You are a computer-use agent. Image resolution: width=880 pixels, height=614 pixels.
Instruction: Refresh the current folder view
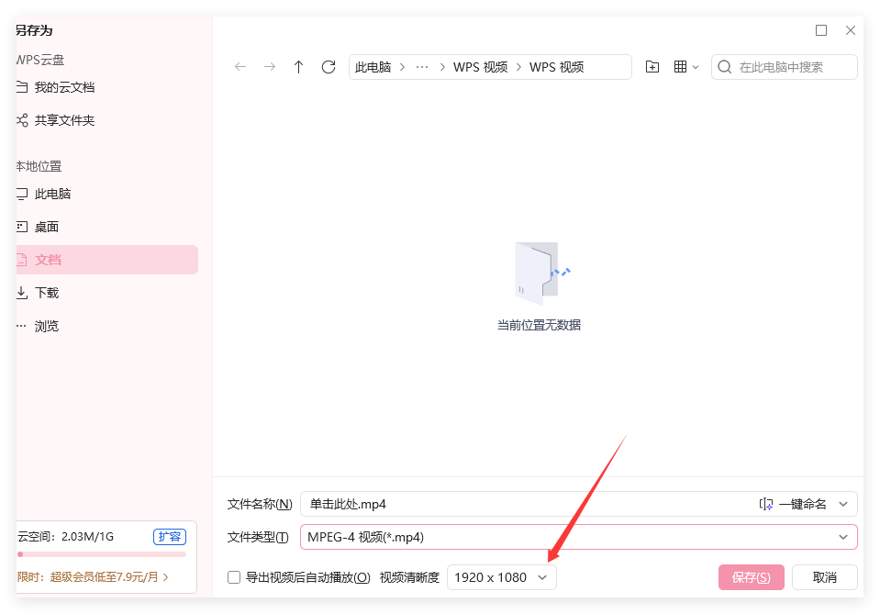coord(328,66)
